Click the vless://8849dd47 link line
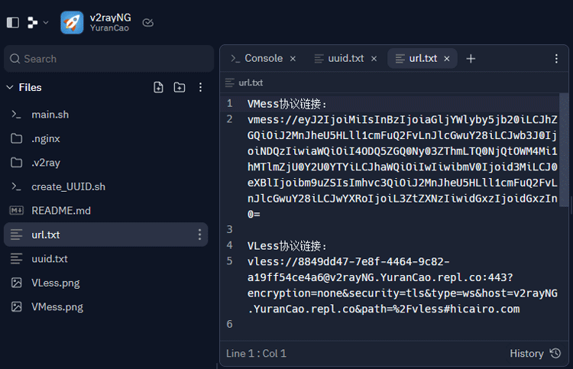Screen dimensions: 573x369 coord(403,285)
